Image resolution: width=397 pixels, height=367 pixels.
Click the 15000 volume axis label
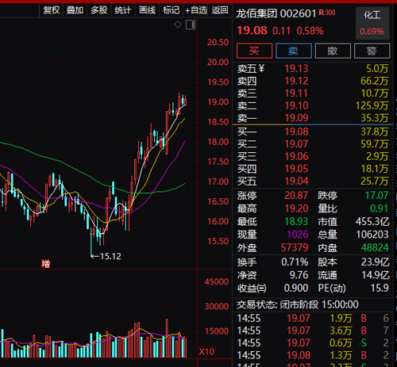point(217,331)
